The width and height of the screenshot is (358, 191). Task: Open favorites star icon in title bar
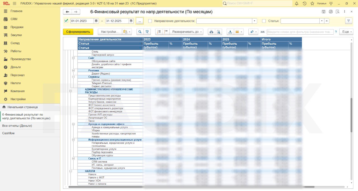(x=312, y=3)
